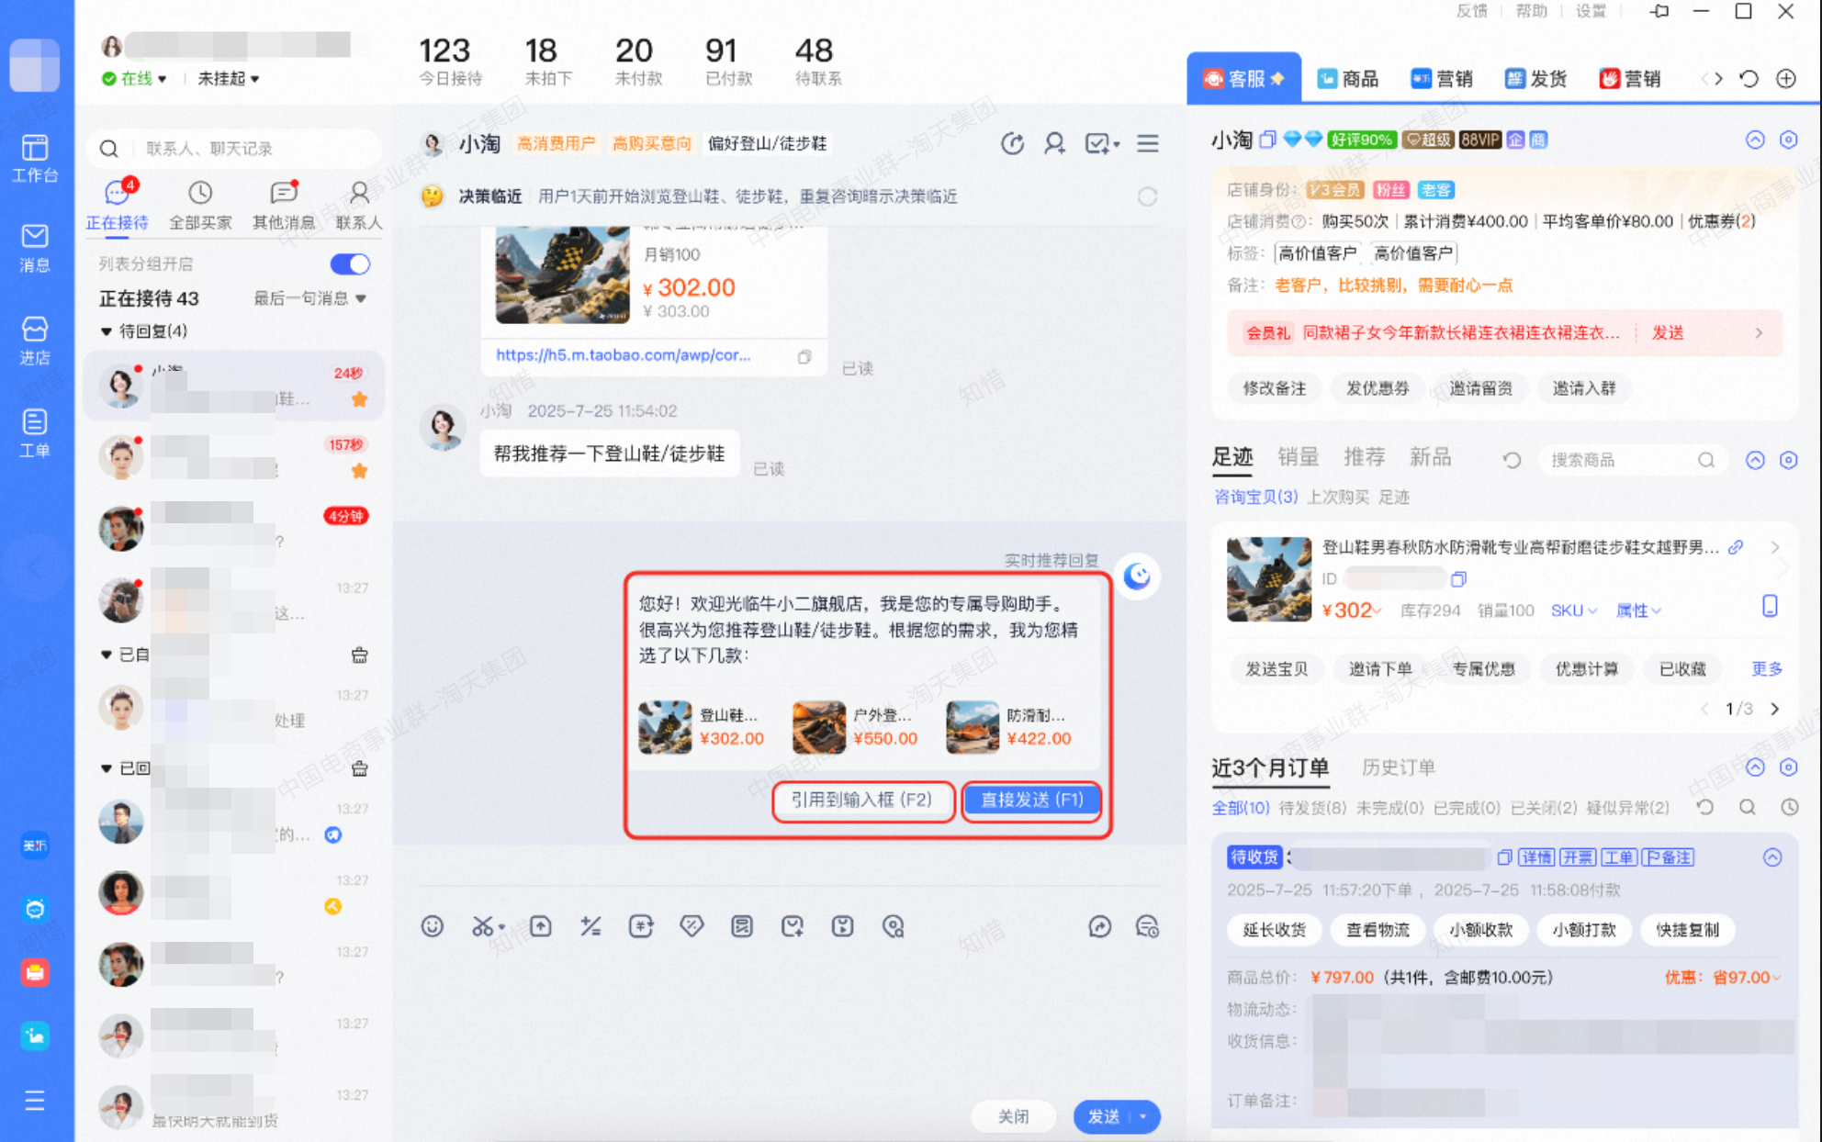Click the coupon tag icon in chat toolbar
Viewport: 1822px width, 1142px height.
tap(692, 926)
